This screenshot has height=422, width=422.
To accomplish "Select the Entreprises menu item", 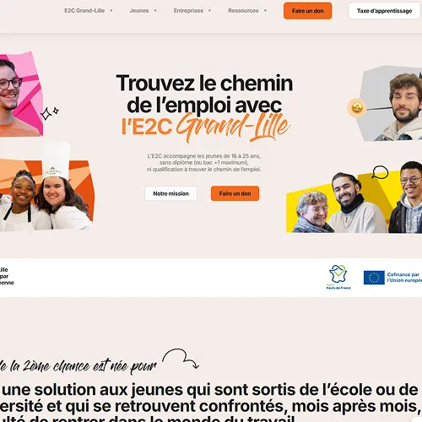I will [188, 11].
